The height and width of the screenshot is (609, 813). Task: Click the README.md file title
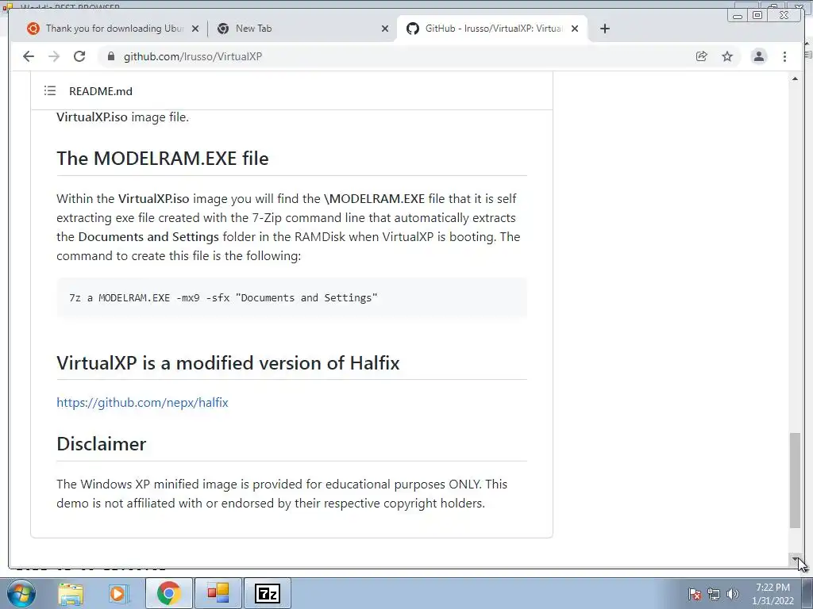[x=101, y=91]
